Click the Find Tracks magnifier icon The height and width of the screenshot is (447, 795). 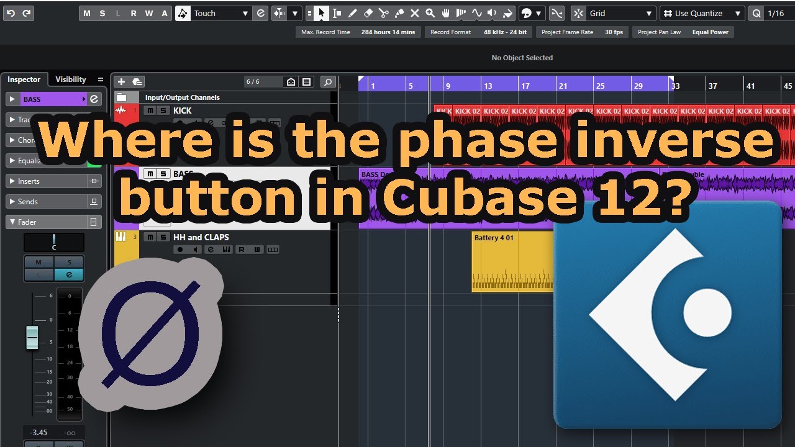[x=328, y=82]
